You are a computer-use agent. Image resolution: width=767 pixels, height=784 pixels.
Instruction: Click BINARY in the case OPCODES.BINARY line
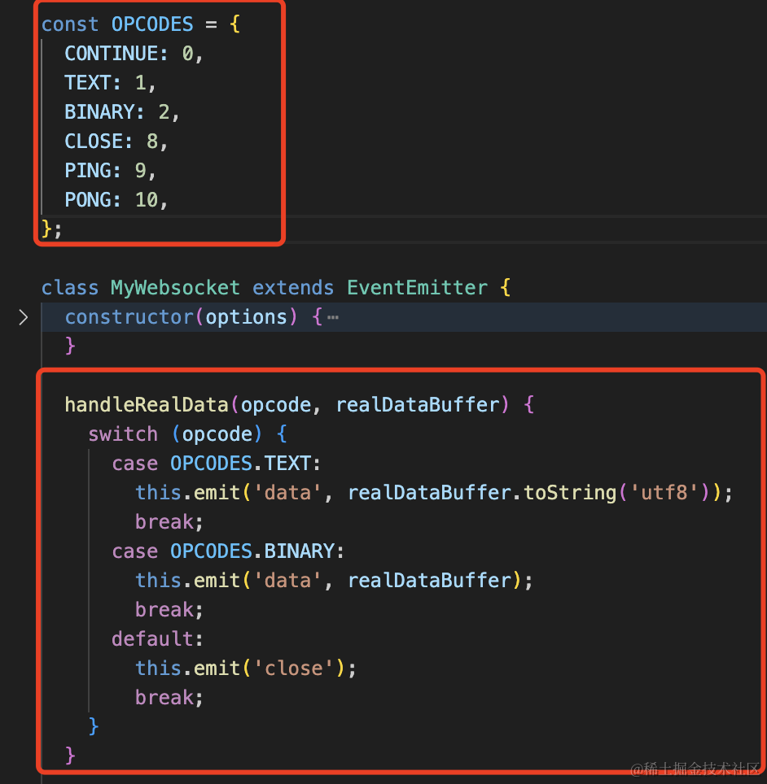(x=300, y=551)
